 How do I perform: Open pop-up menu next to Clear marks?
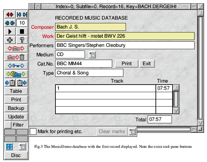tap(132, 132)
